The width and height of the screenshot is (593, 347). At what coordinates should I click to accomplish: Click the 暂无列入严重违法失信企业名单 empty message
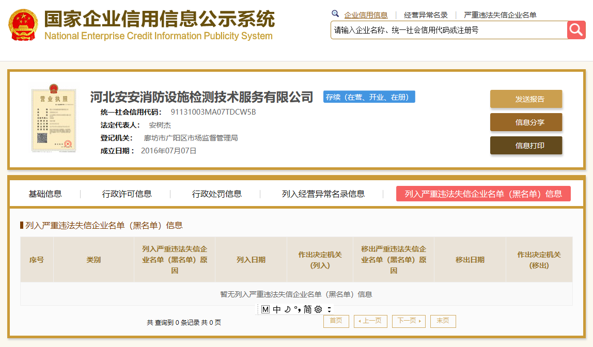[296, 294]
